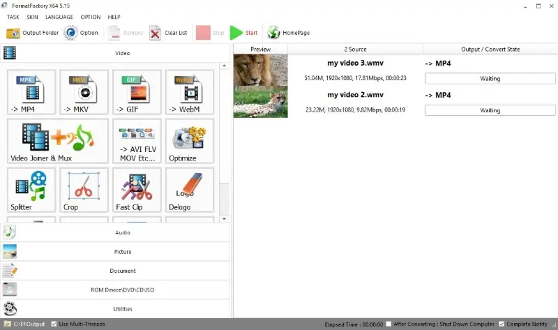558x330 pixels.
Task: Clear List of conversion tasks
Action: (x=168, y=33)
